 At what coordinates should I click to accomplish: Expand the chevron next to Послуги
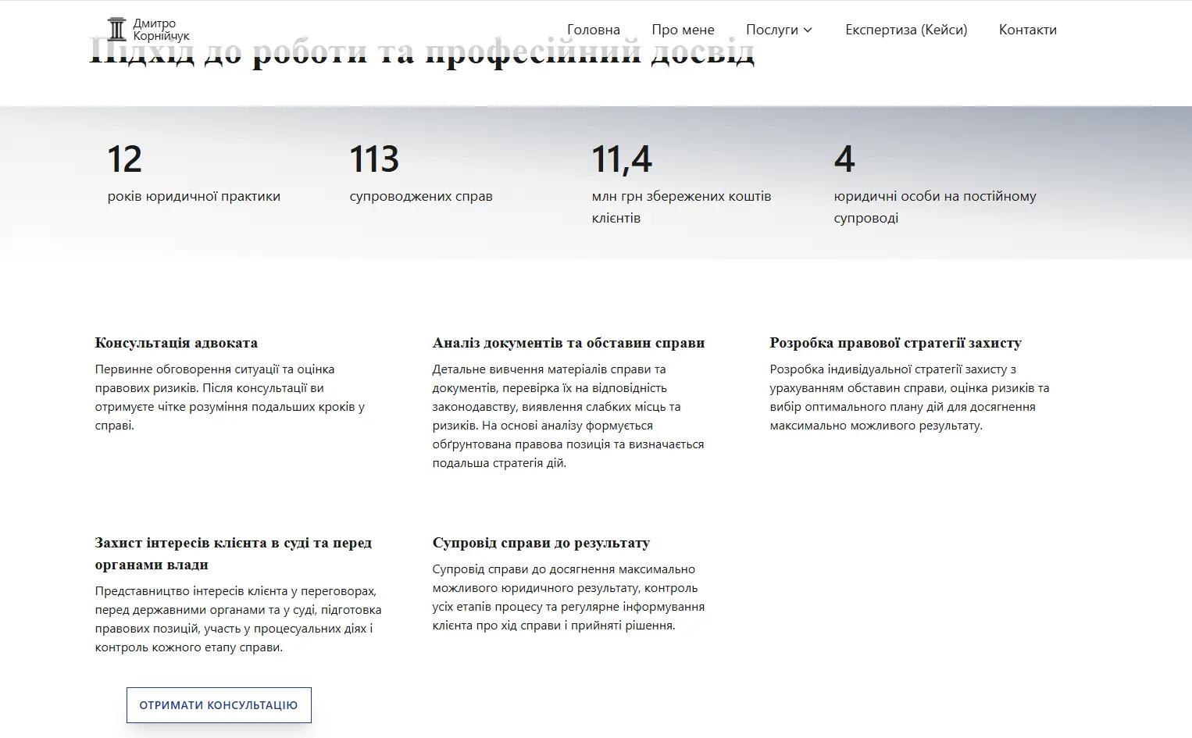pos(808,30)
